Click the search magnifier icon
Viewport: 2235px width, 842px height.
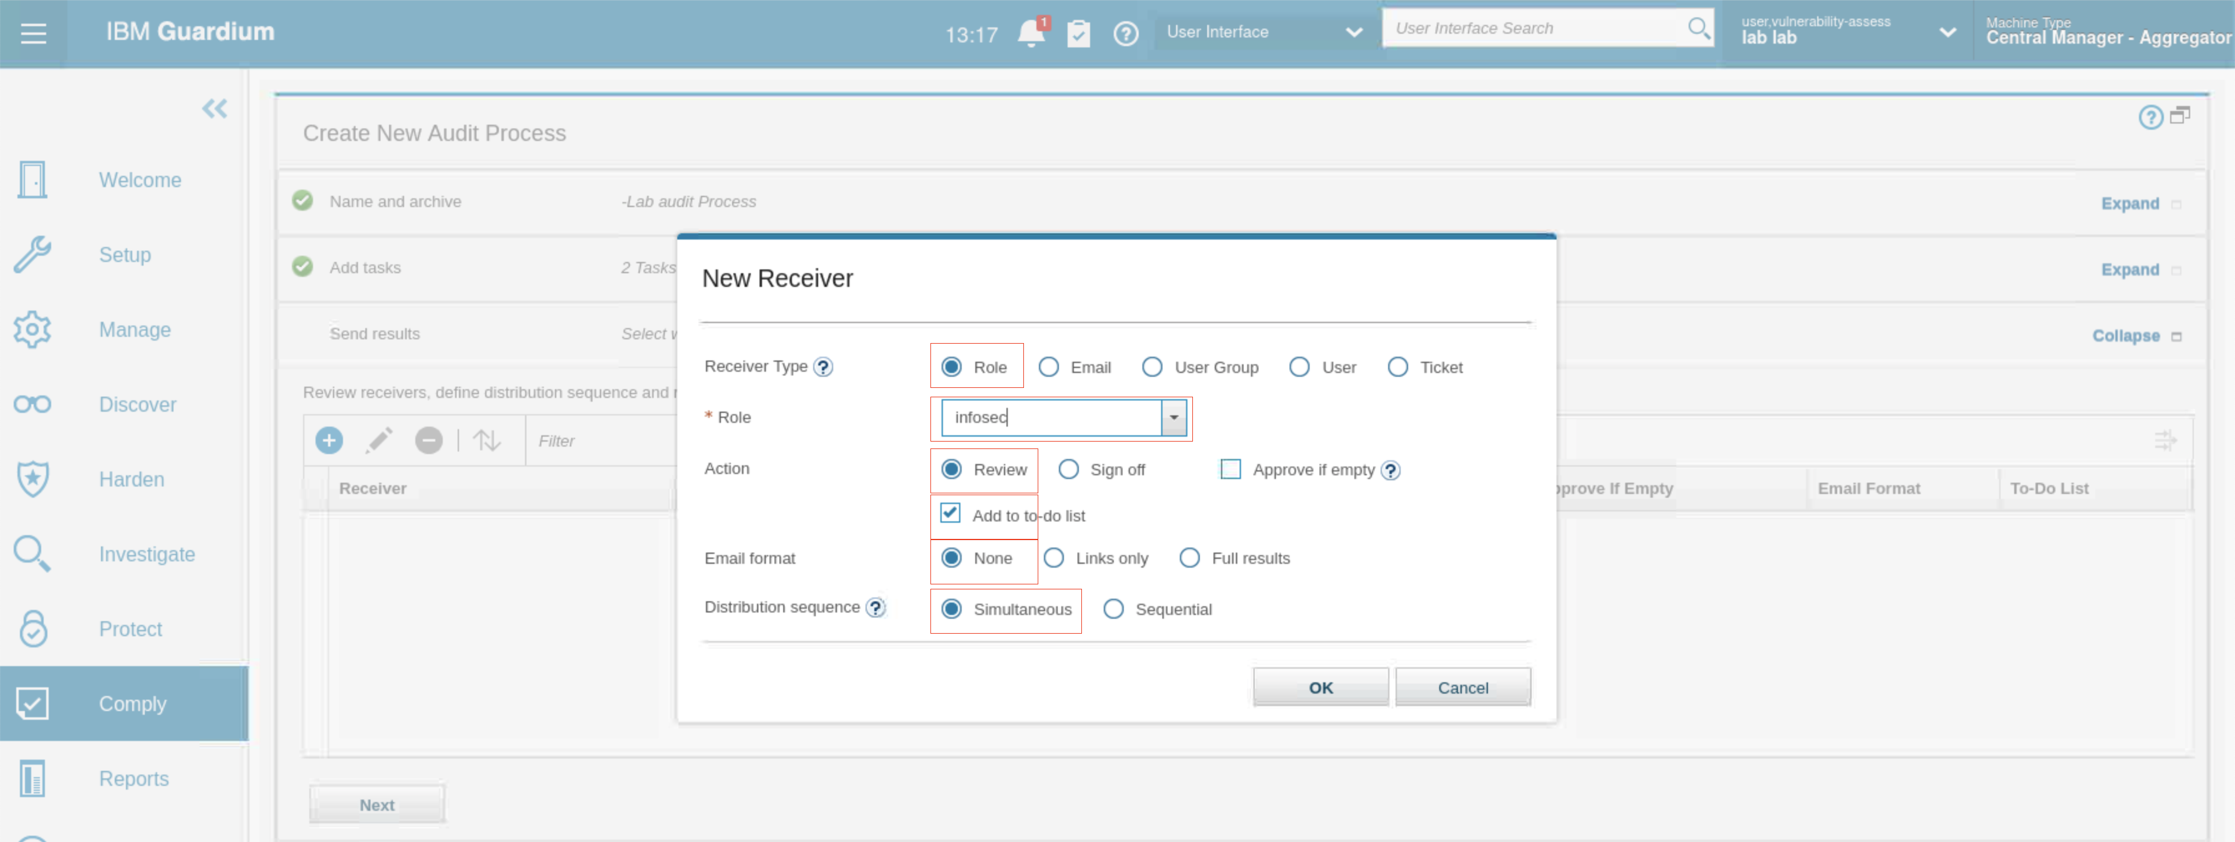tap(1698, 29)
